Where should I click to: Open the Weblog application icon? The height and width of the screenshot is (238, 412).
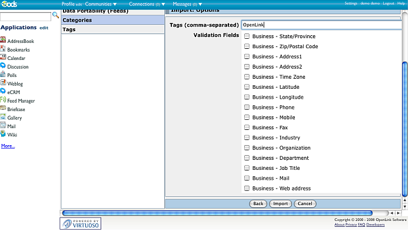[x=4, y=83]
